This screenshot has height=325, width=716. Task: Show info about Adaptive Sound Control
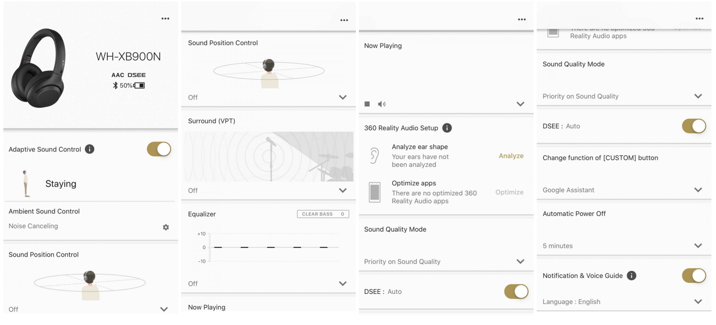tap(89, 149)
